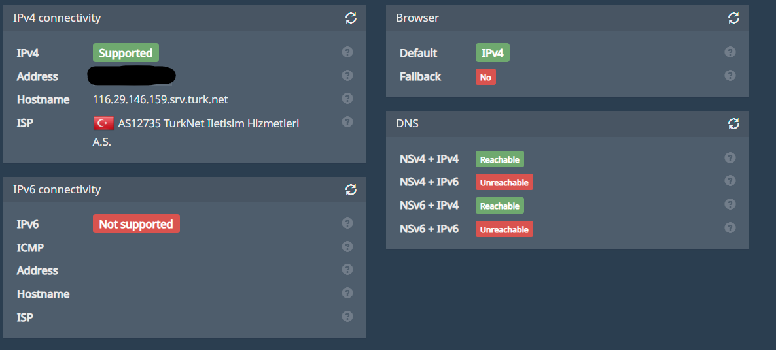Show help for NSv4 + IPv4 row
Viewport: 776px width, 350px height.
[730, 158]
